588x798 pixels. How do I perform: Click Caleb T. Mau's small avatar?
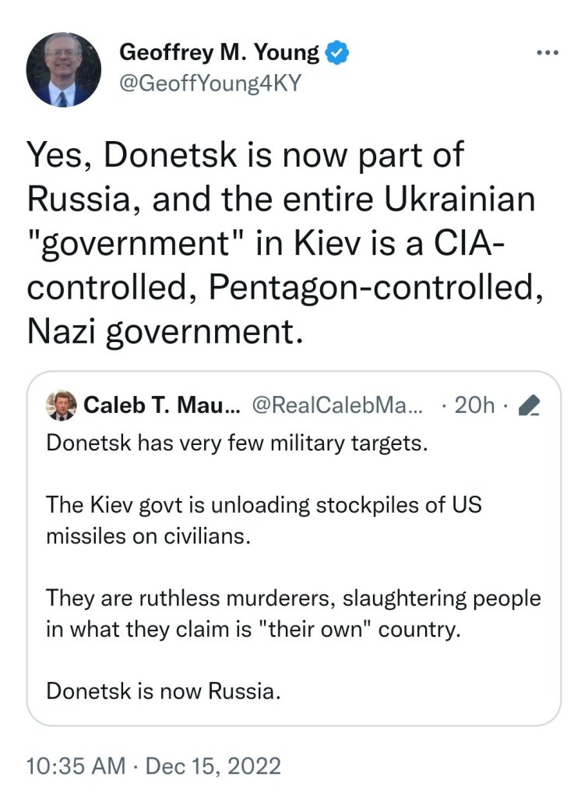click(x=62, y=404)
